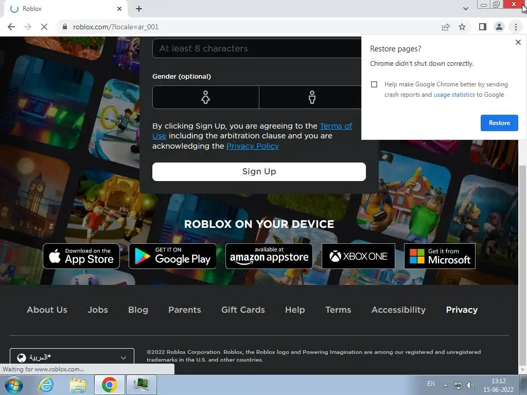Image resolution: width=527 pixels, height=395 pixels.
Task: Open the Get it from Microsoft badge
Action: tap(440, 256)
